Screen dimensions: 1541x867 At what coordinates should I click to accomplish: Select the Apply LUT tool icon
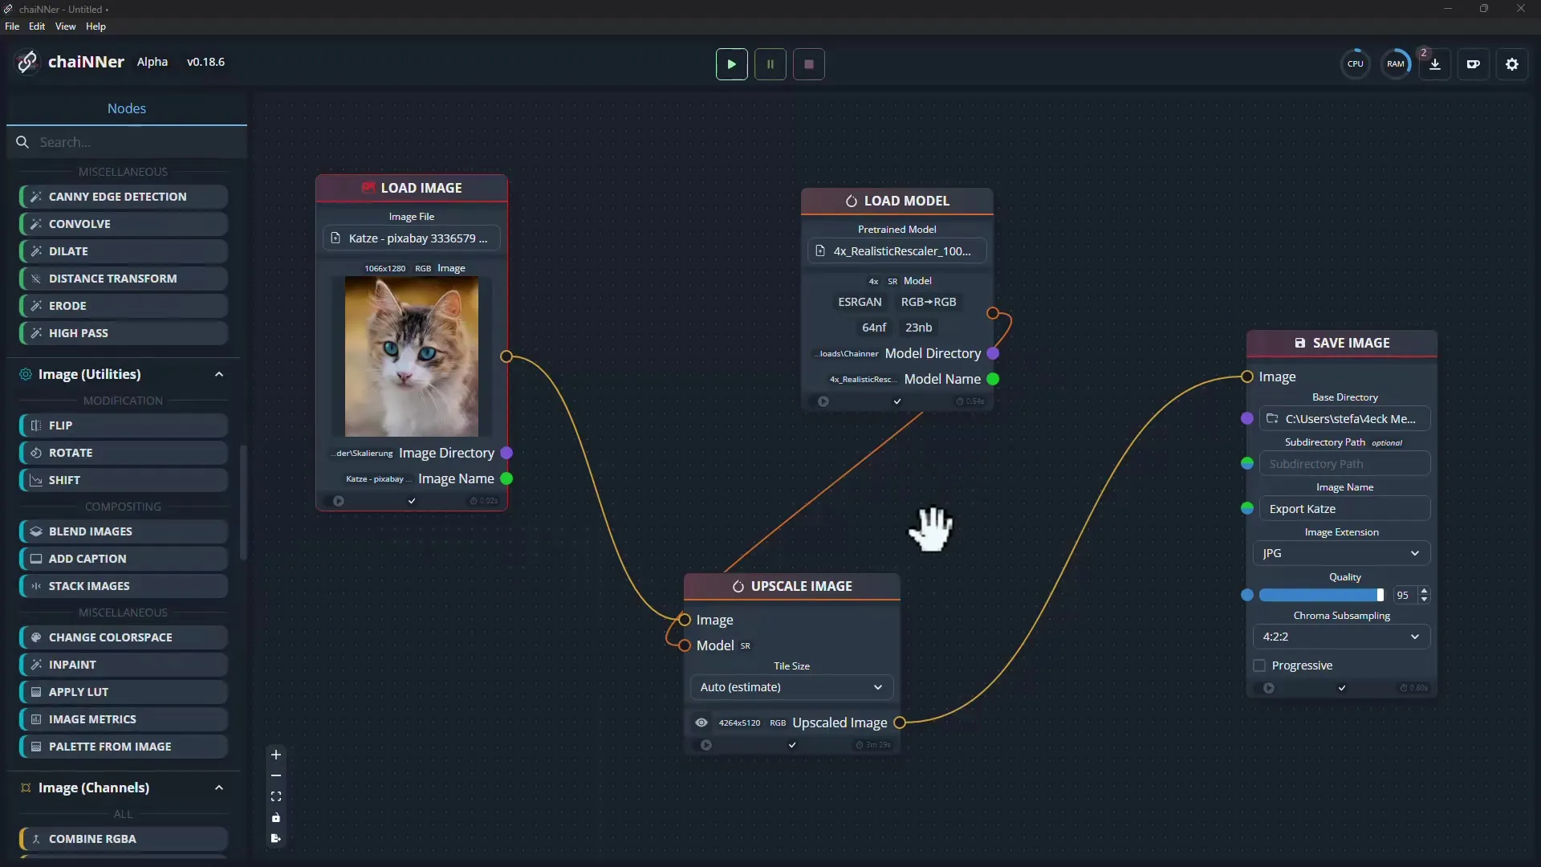tap(35, 691)
